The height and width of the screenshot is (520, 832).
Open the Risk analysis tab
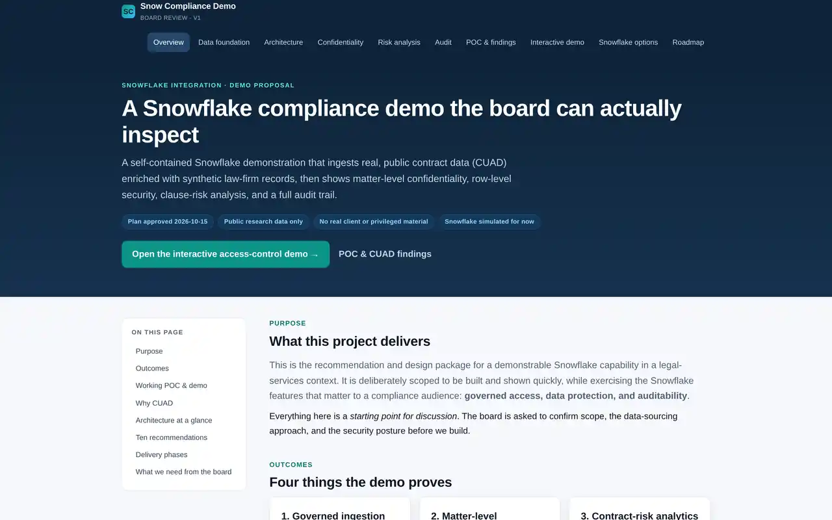click(399, 42)
